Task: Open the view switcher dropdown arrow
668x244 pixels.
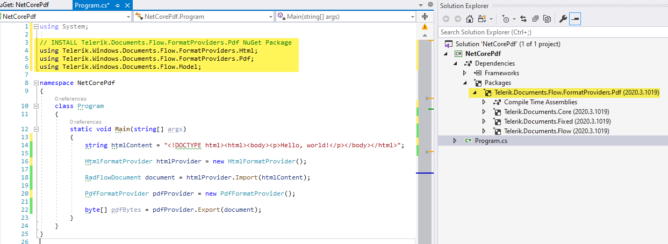Action: pyautogui.click(x=491, y=19)
